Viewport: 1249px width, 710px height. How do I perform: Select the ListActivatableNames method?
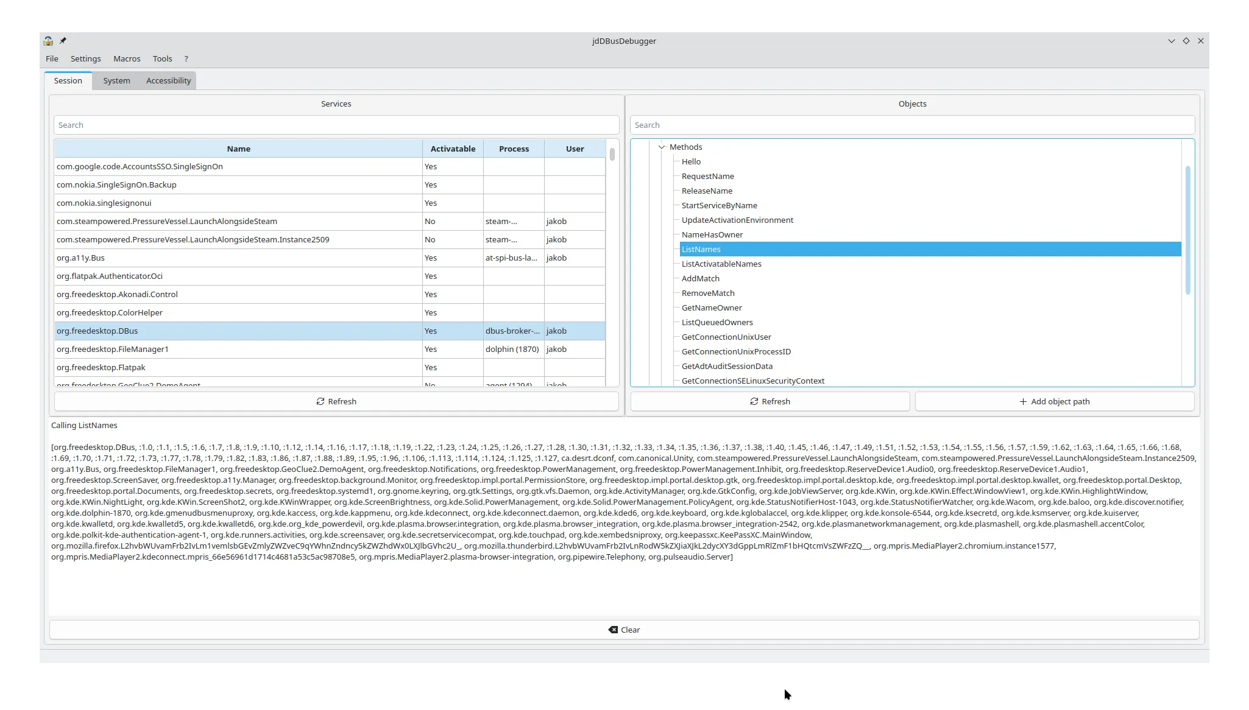click(x=721, y=264)
